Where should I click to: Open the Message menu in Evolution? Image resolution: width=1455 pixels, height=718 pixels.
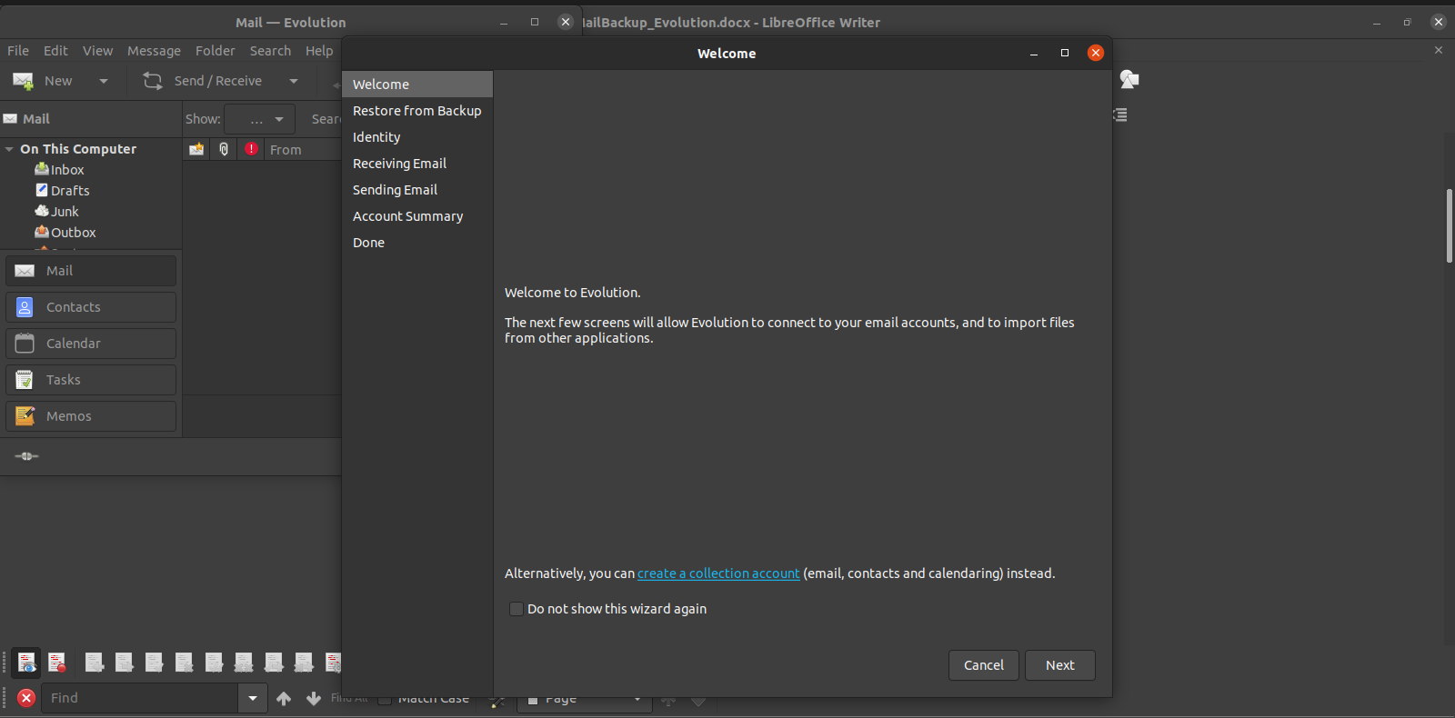[154, 51]
